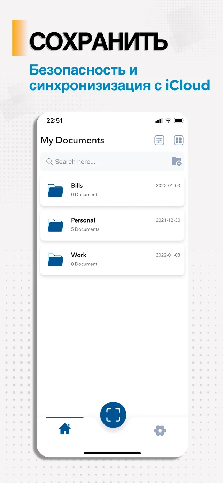Tap the home indicator bar

click(x=112, y=453)
